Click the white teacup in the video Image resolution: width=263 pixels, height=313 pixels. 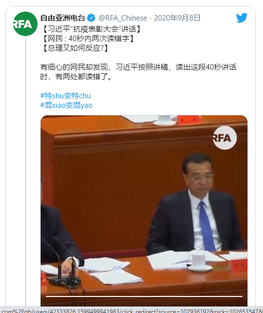coord(198,259)
